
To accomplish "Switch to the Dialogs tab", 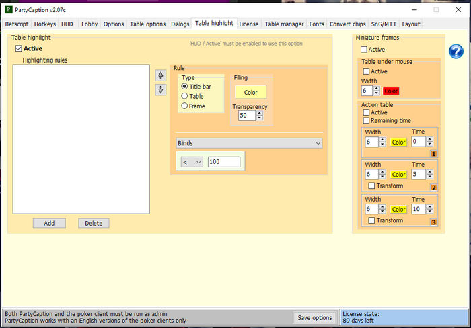I will point(180,24).
